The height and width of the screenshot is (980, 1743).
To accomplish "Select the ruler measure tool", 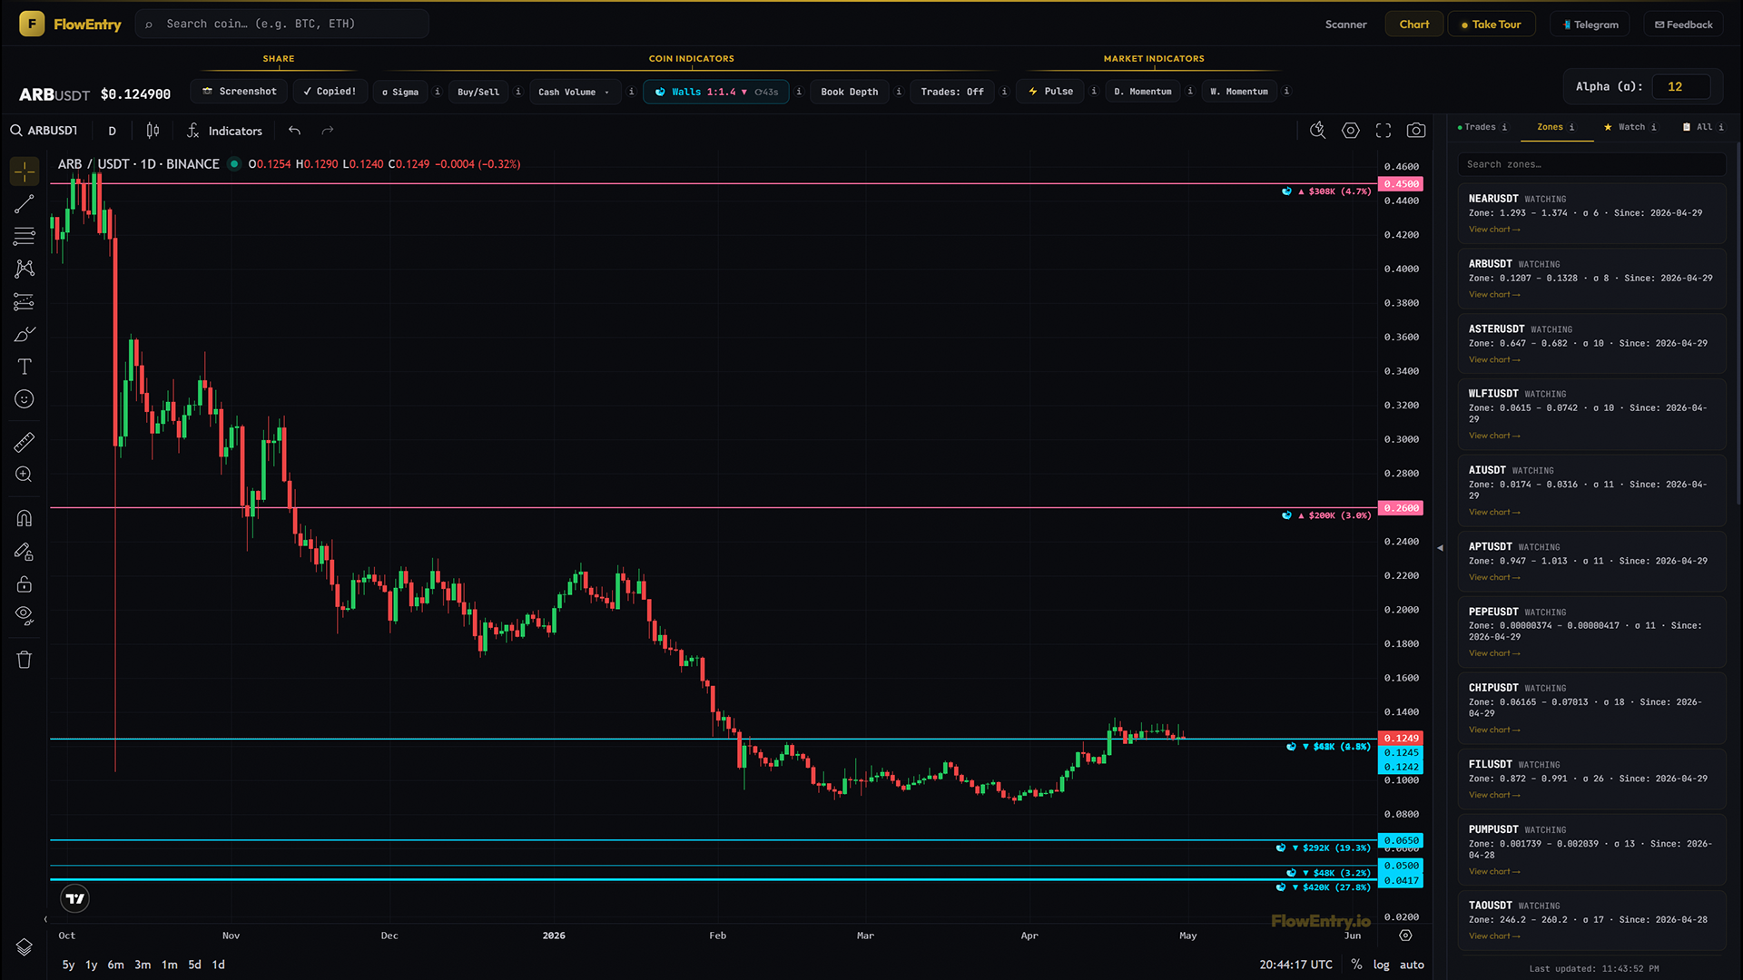I will coord(25,442).
